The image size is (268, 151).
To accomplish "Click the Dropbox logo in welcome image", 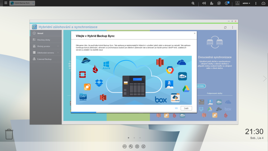I will (99, 83).
